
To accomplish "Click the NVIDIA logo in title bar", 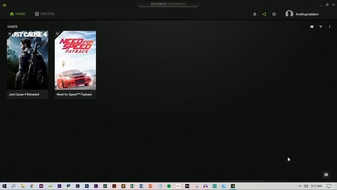I will tap(4, 5).
